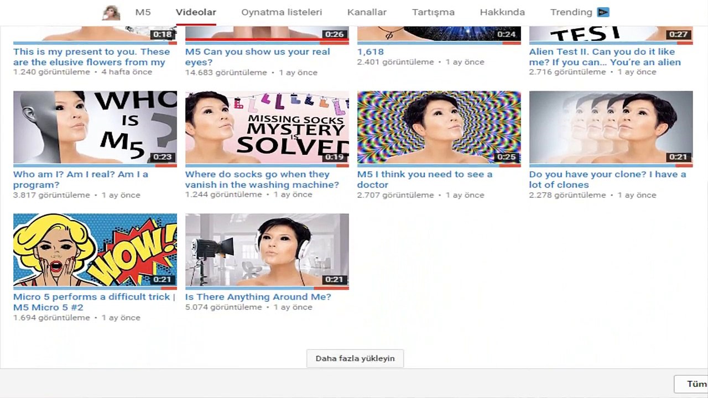Screen dimensions: 708x398
Task: Click '1.694 görüntüleme' view count text
Action: 51,318
